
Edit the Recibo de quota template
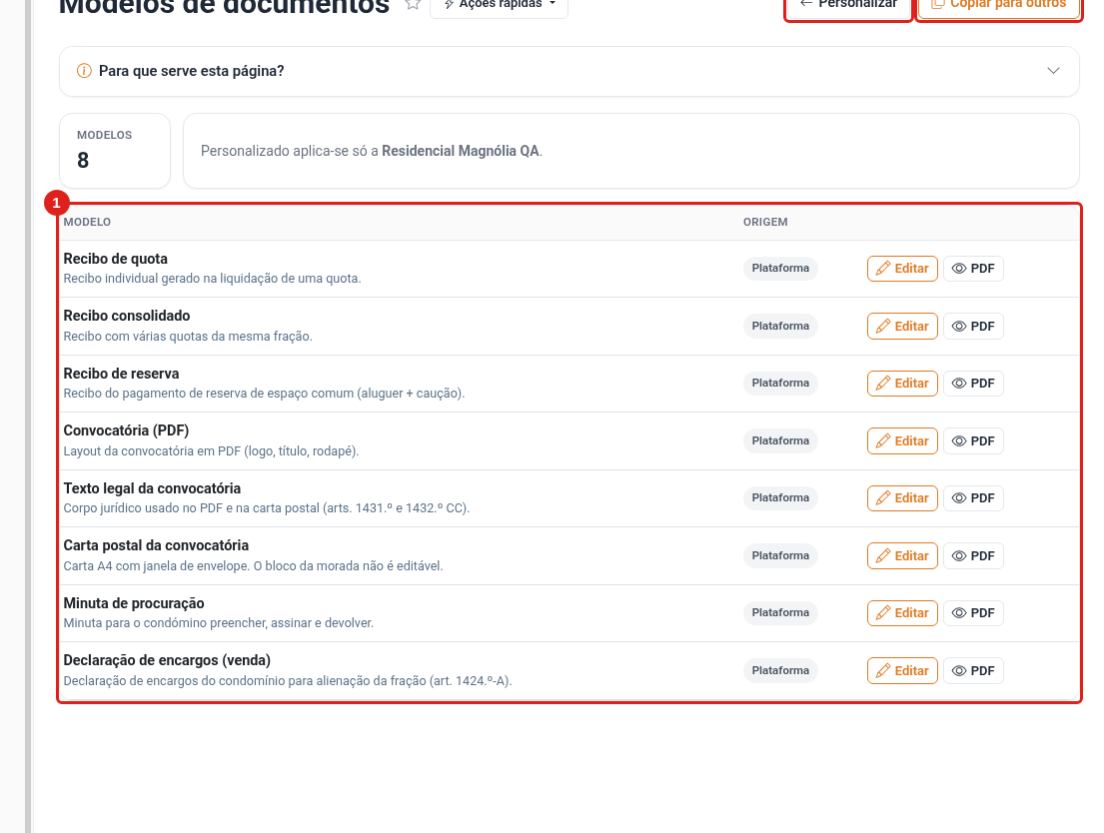pyautogui.click(x=902, y=269)
